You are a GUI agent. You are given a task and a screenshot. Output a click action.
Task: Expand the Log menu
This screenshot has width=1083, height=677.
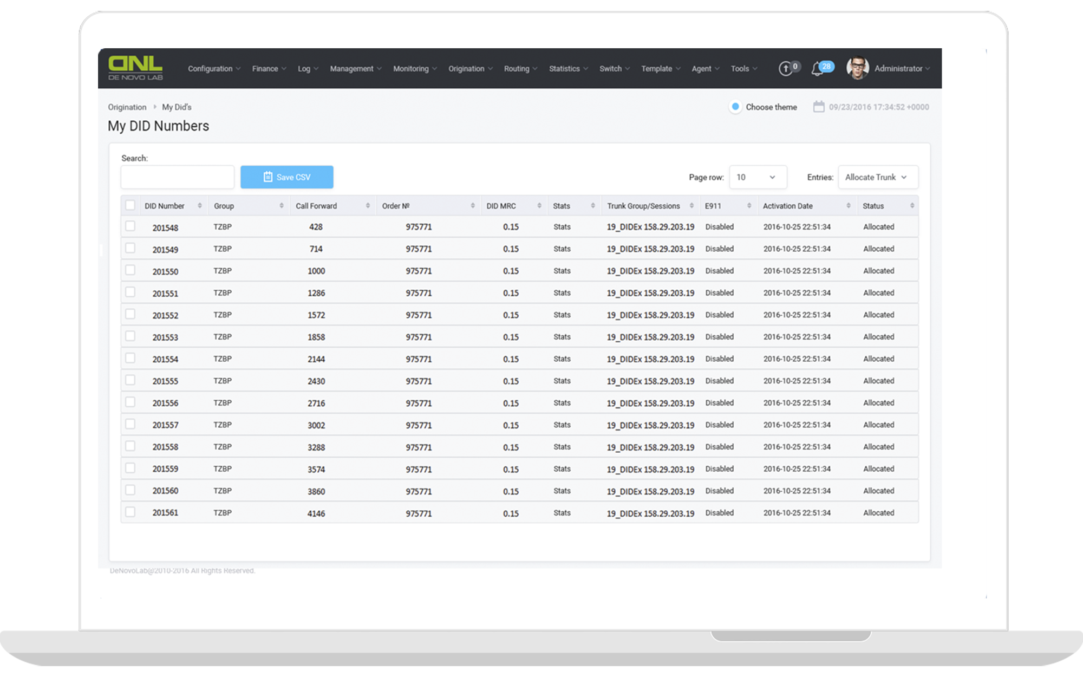click(308, 69)
